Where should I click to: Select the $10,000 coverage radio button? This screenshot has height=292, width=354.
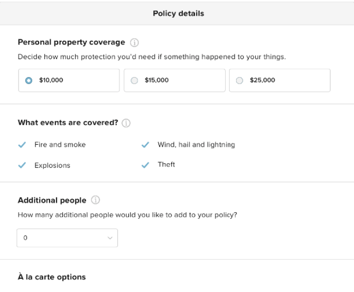pyautogui.click(x=29, y=81)
